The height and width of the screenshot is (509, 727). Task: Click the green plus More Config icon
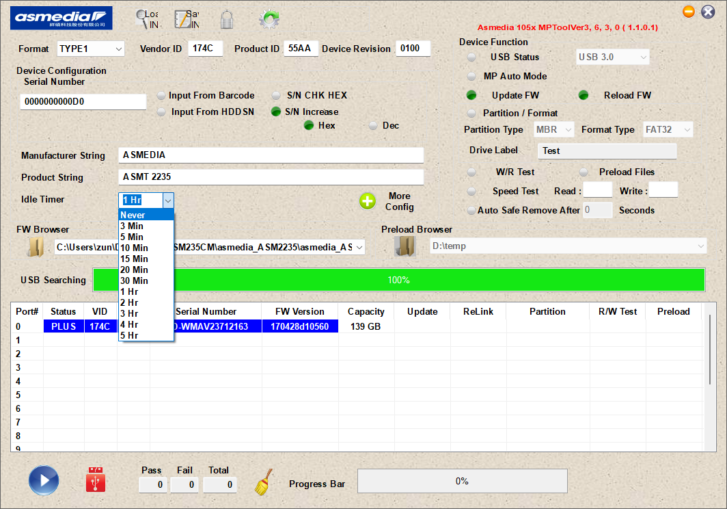coord(368,201)
